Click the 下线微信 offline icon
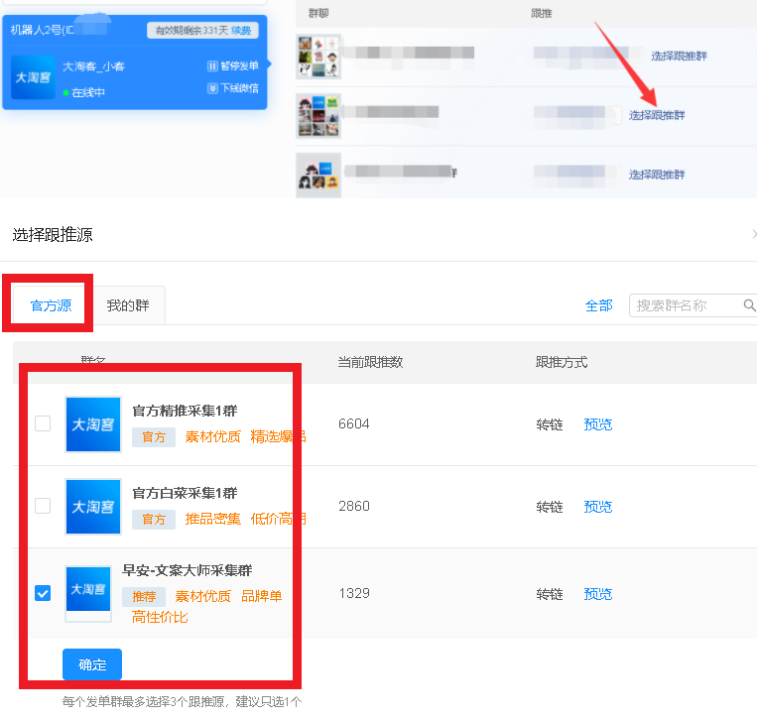The image size is (757, 719). point(212,88)
